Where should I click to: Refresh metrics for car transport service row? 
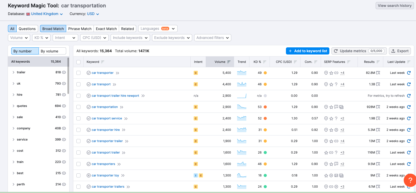409,118
